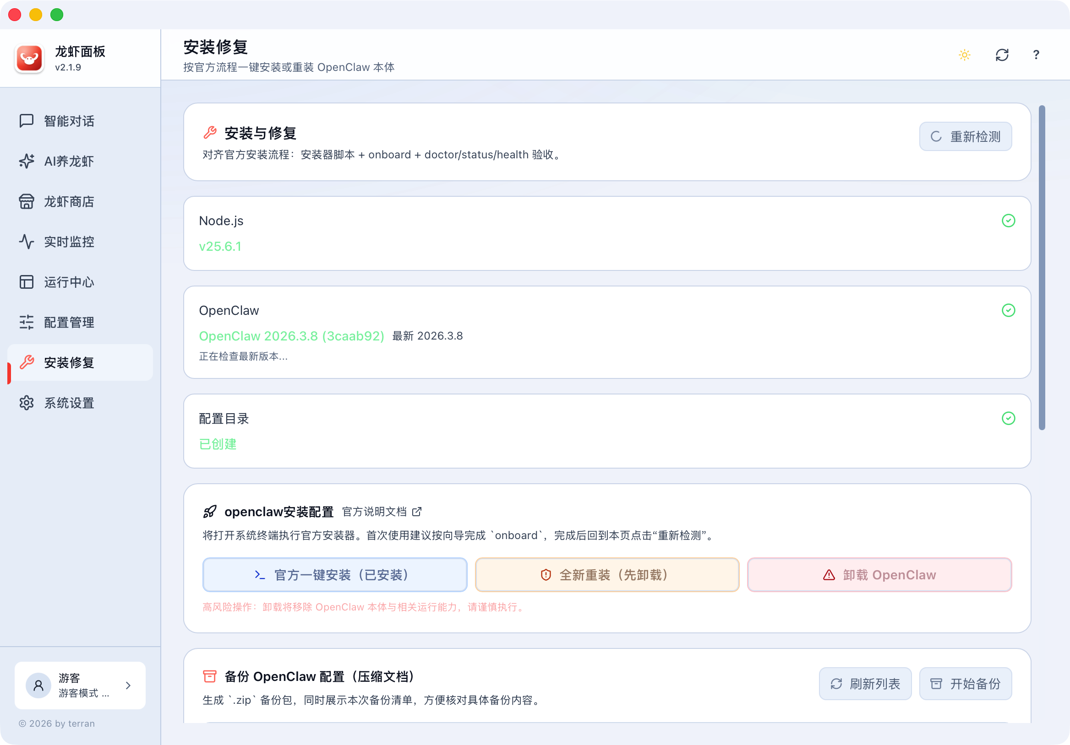Start a backup with 开始备份
The image size is (1070, 745).
pos(965,684)
